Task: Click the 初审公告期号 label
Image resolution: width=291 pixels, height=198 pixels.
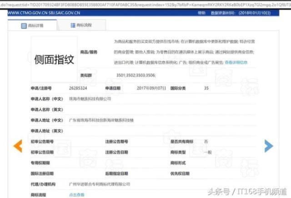Action: [42, 142]
